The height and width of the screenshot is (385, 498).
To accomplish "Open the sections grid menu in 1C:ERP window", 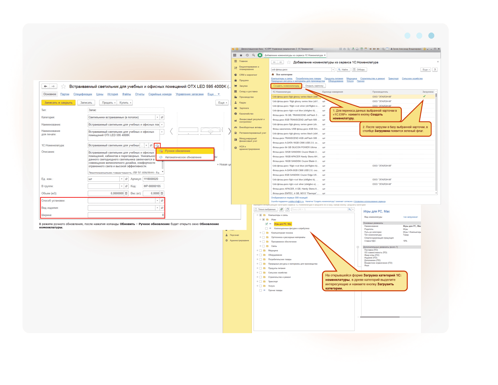I will (x=235, y=55).
